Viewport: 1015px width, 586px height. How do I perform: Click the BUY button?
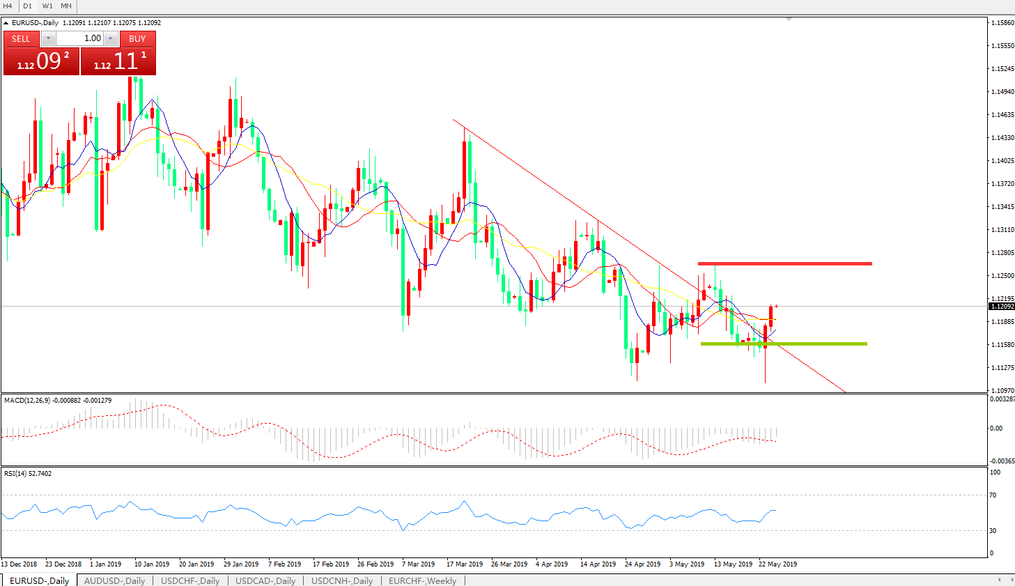[137, 38]
